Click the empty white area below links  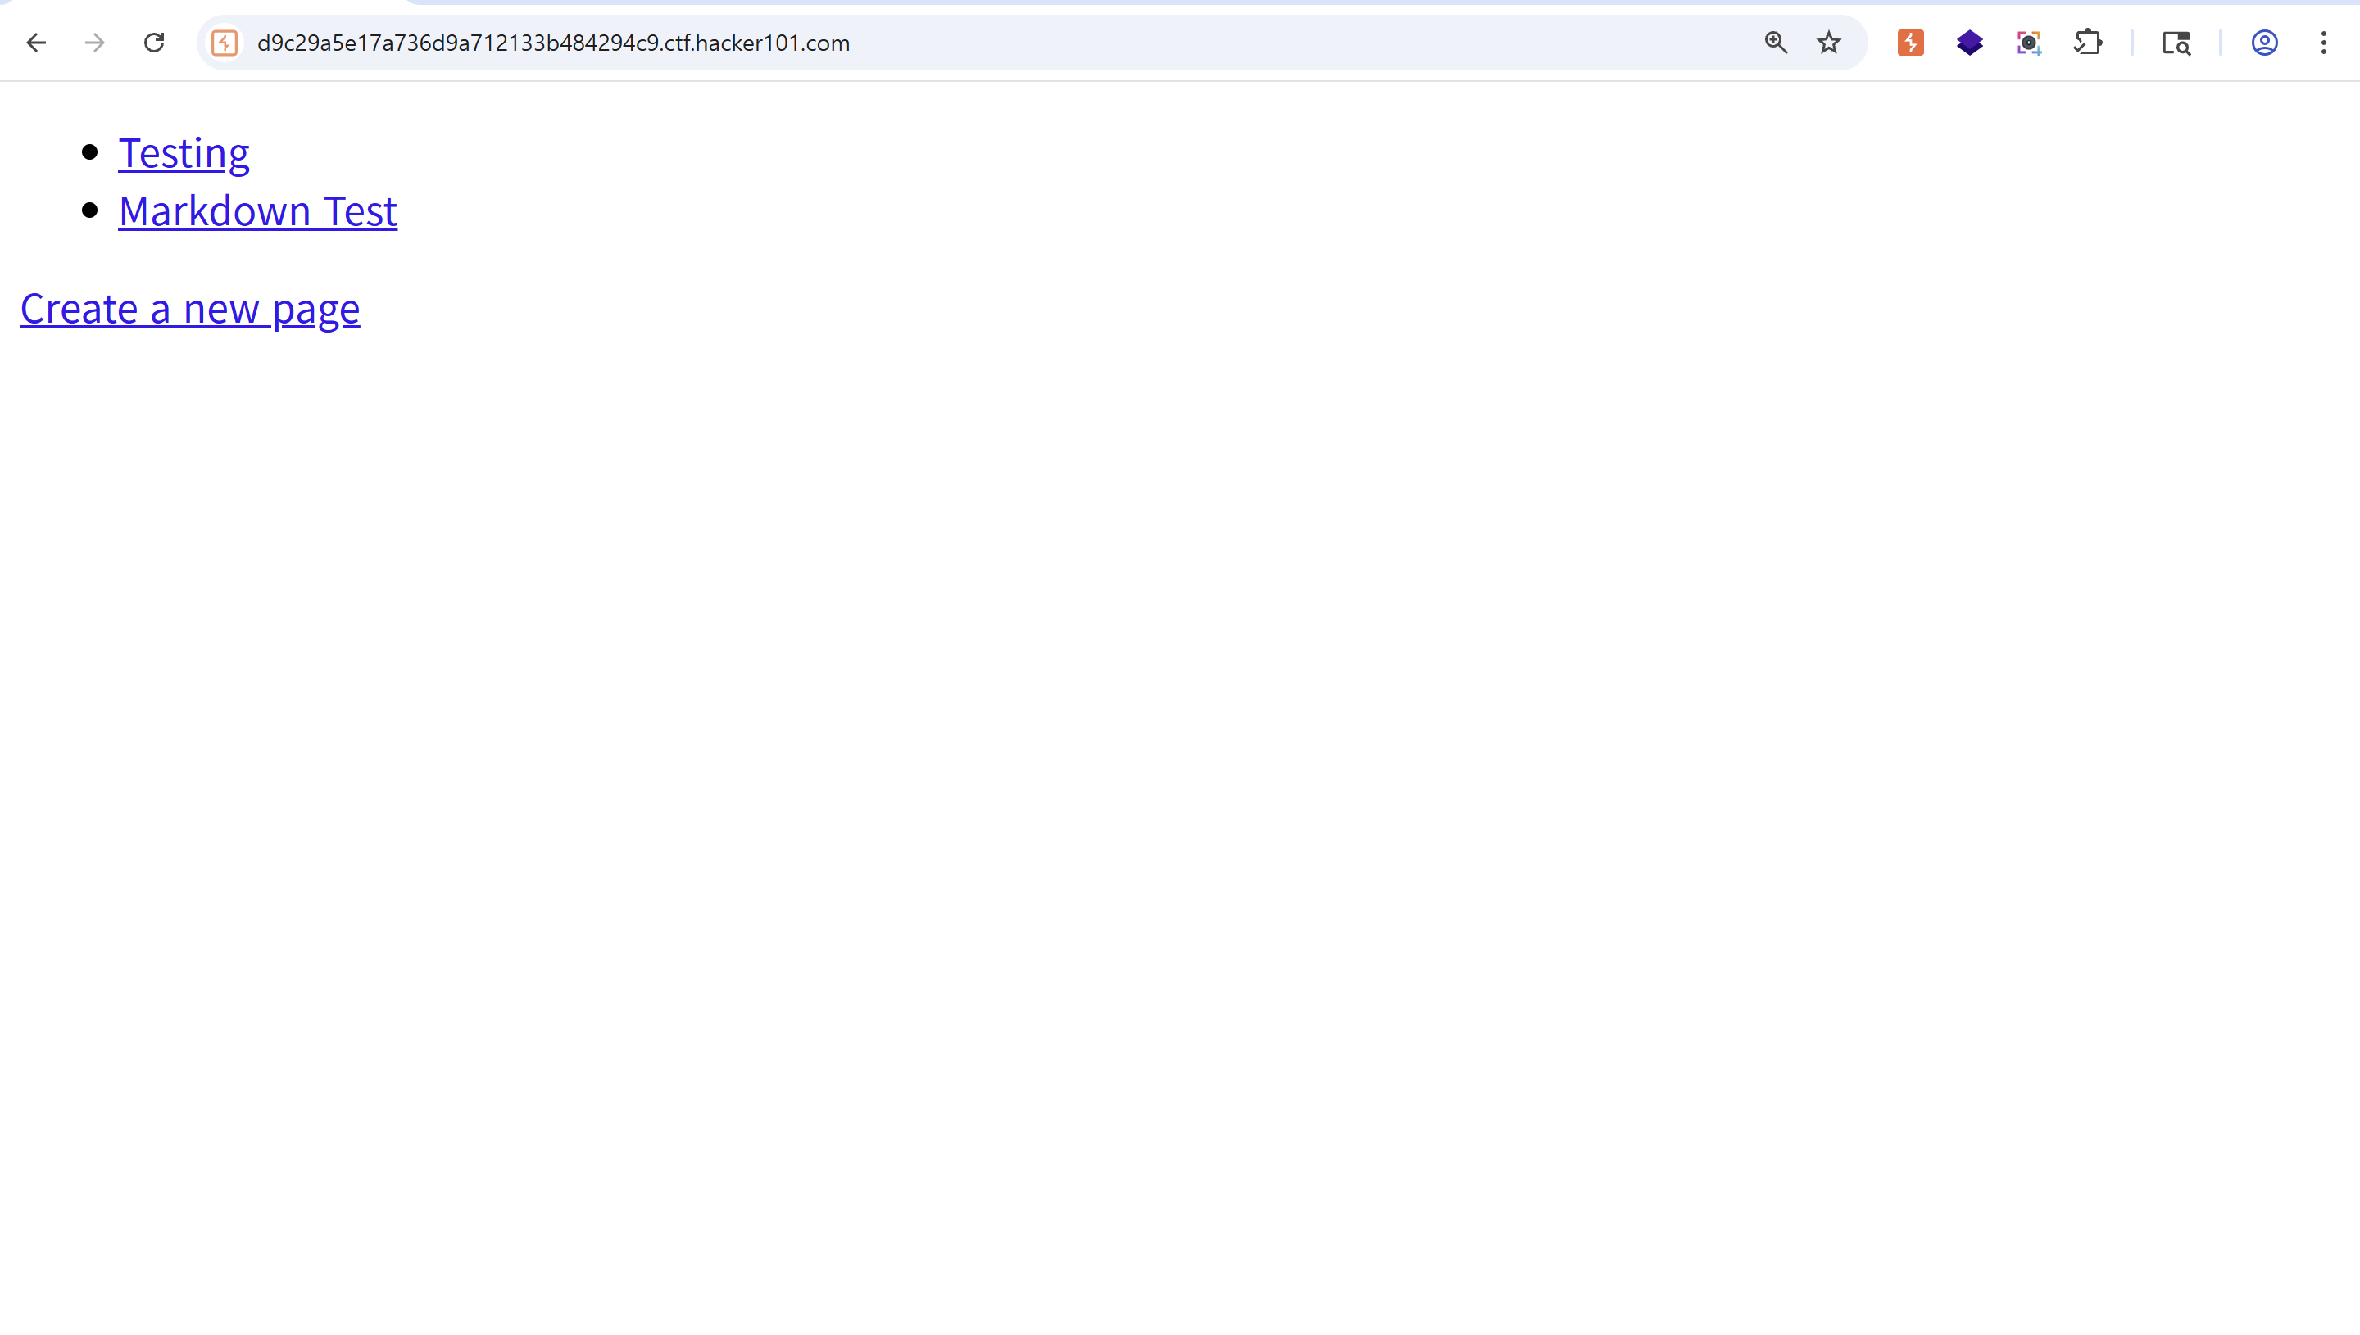[x=1179, y=780]
